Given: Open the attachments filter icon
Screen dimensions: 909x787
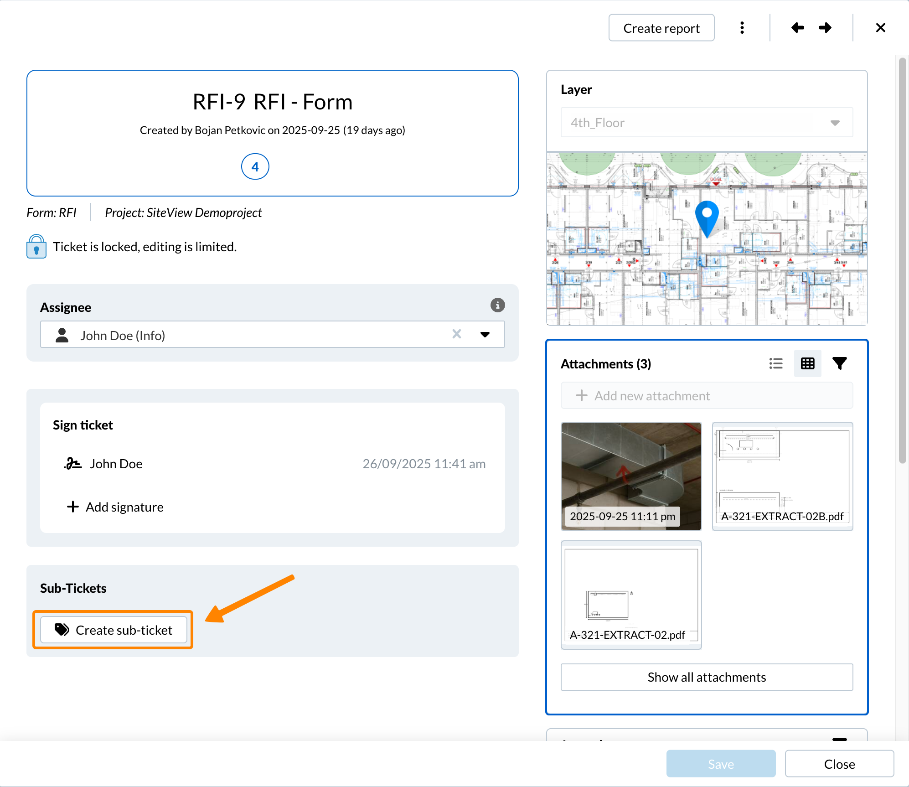Looking at the screenshot, I should 839,363.
